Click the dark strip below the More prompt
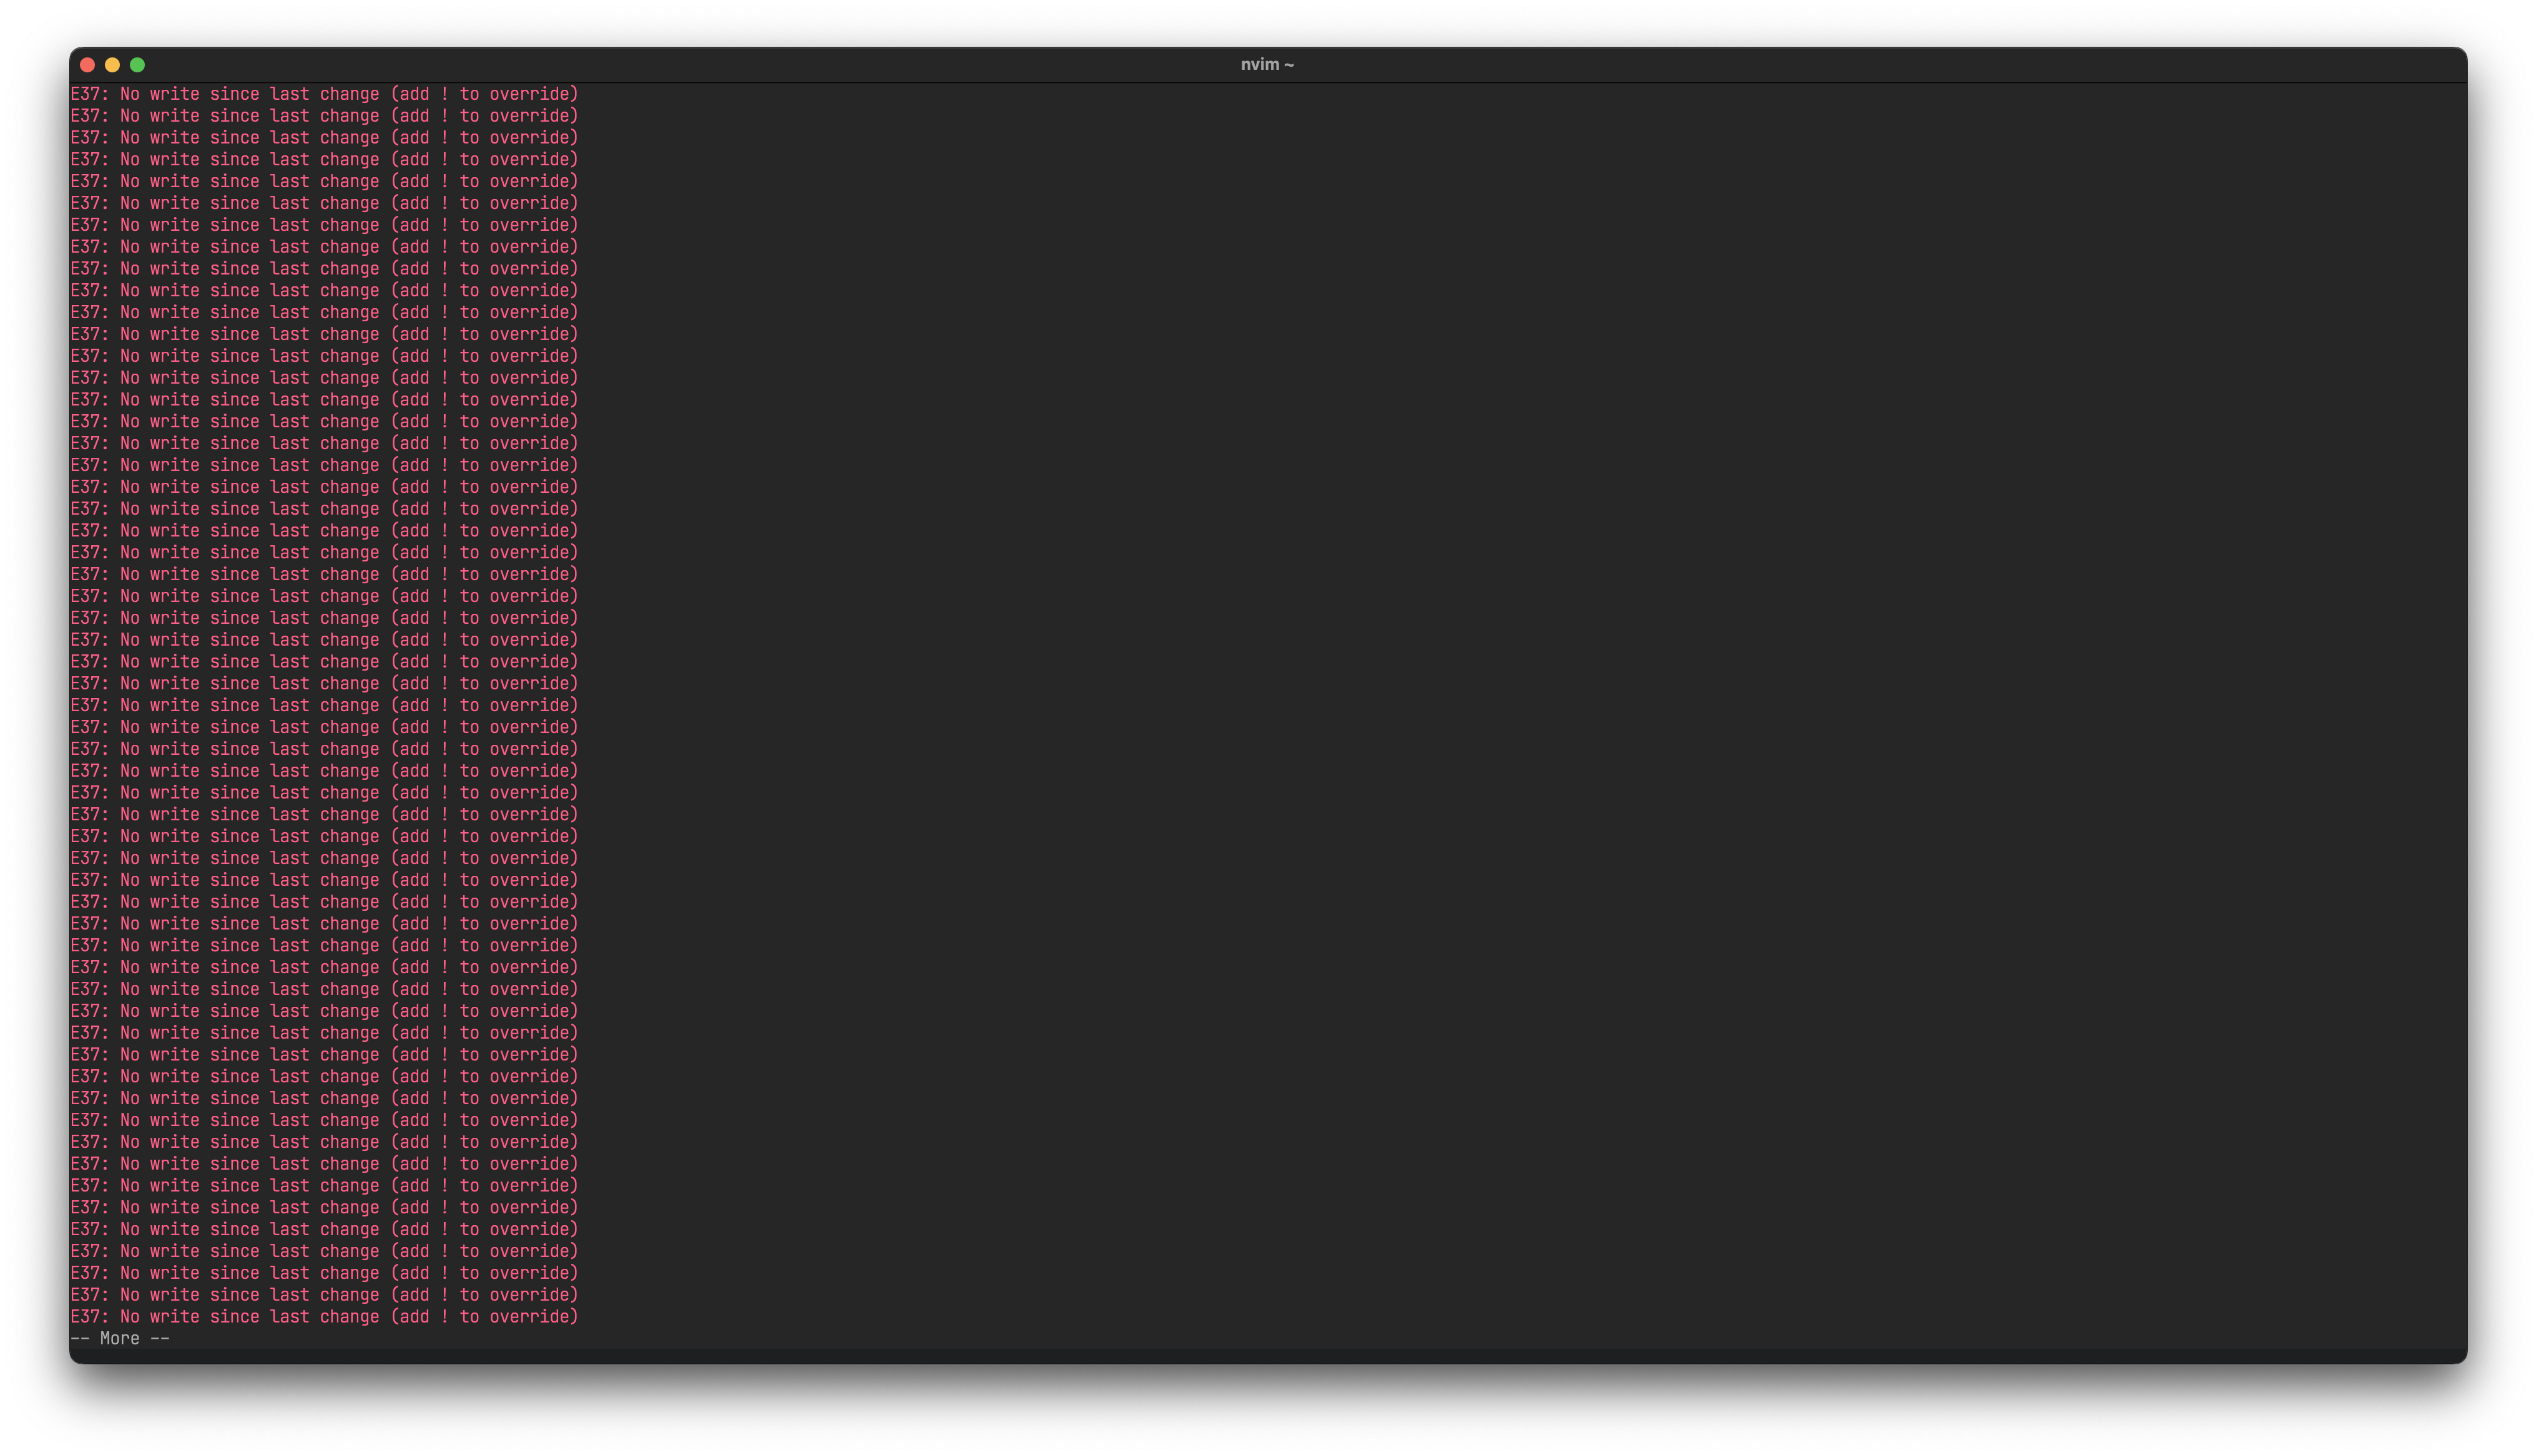The height and width of the screenshot is (1456, 2537). [1267, 1356]
